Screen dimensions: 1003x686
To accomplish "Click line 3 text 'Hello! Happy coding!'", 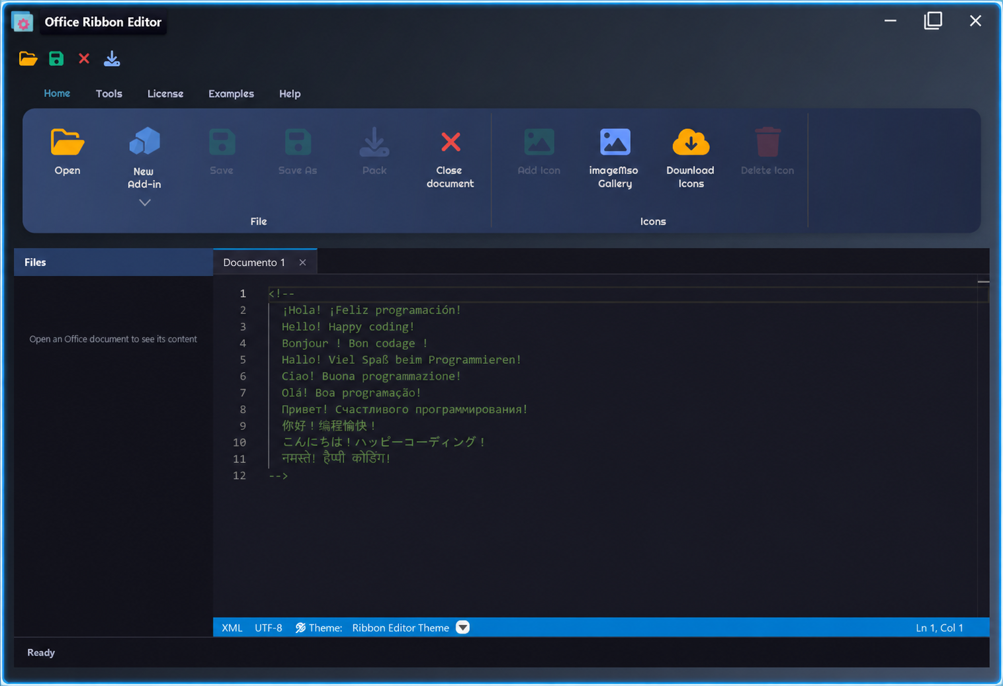I will coord(348,327).
